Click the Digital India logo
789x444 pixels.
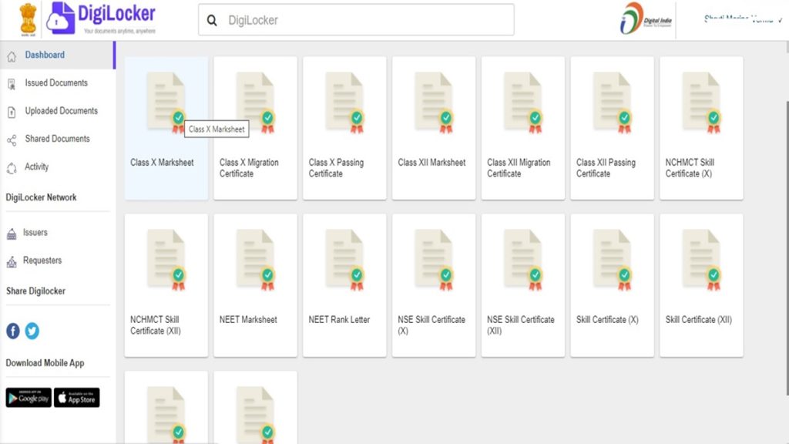click(643, 19)
